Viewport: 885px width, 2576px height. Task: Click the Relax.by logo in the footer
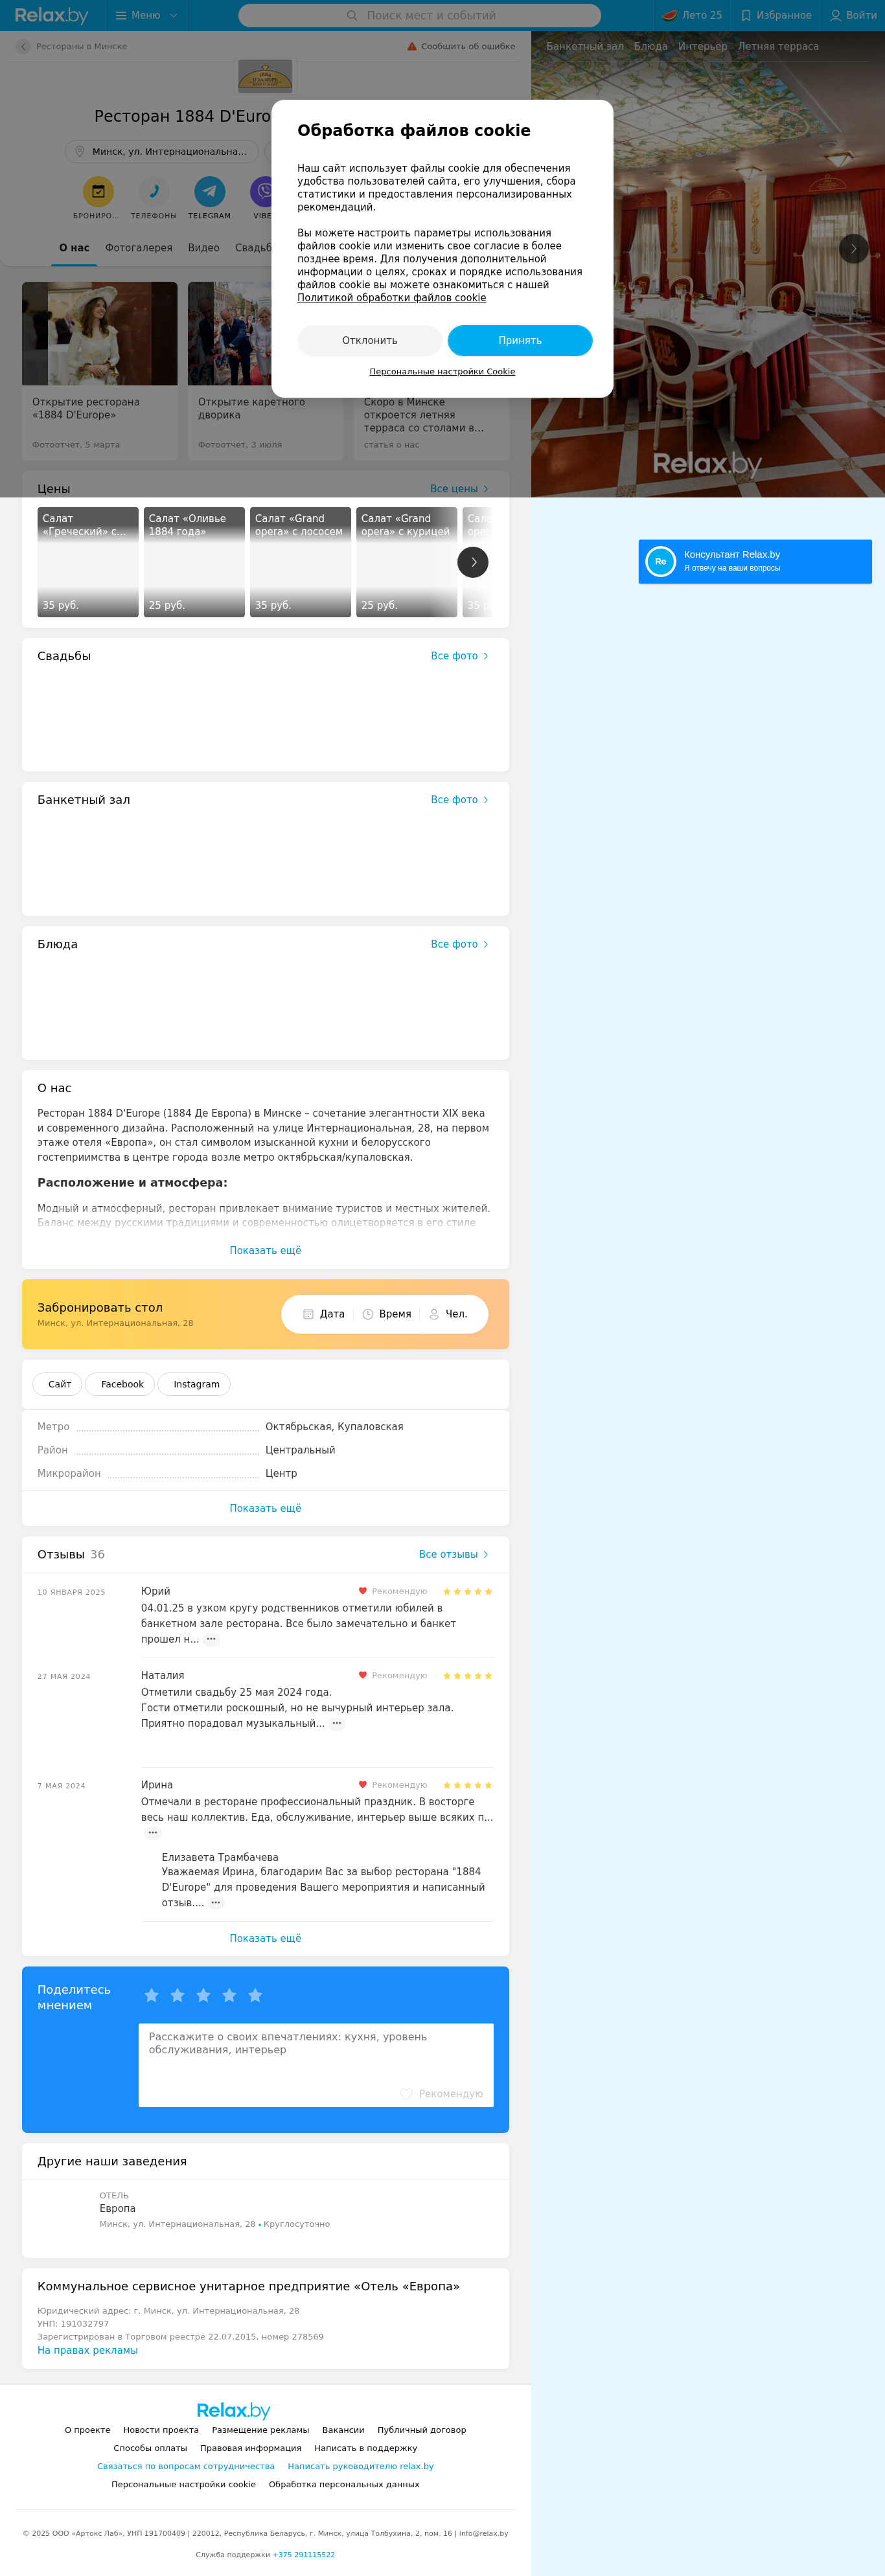click(x=233, y=2411)
